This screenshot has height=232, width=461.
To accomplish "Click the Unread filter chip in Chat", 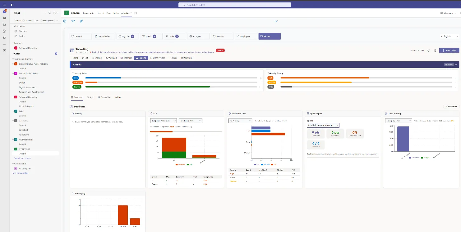I will click(x=19, y=21).
